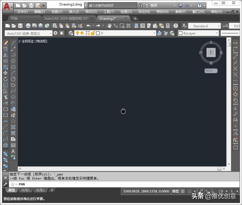Open the 格式 menu
Image resolution: width=242 pixels, height=205 pixels.
pyautogui.click(x=91, y=11)
